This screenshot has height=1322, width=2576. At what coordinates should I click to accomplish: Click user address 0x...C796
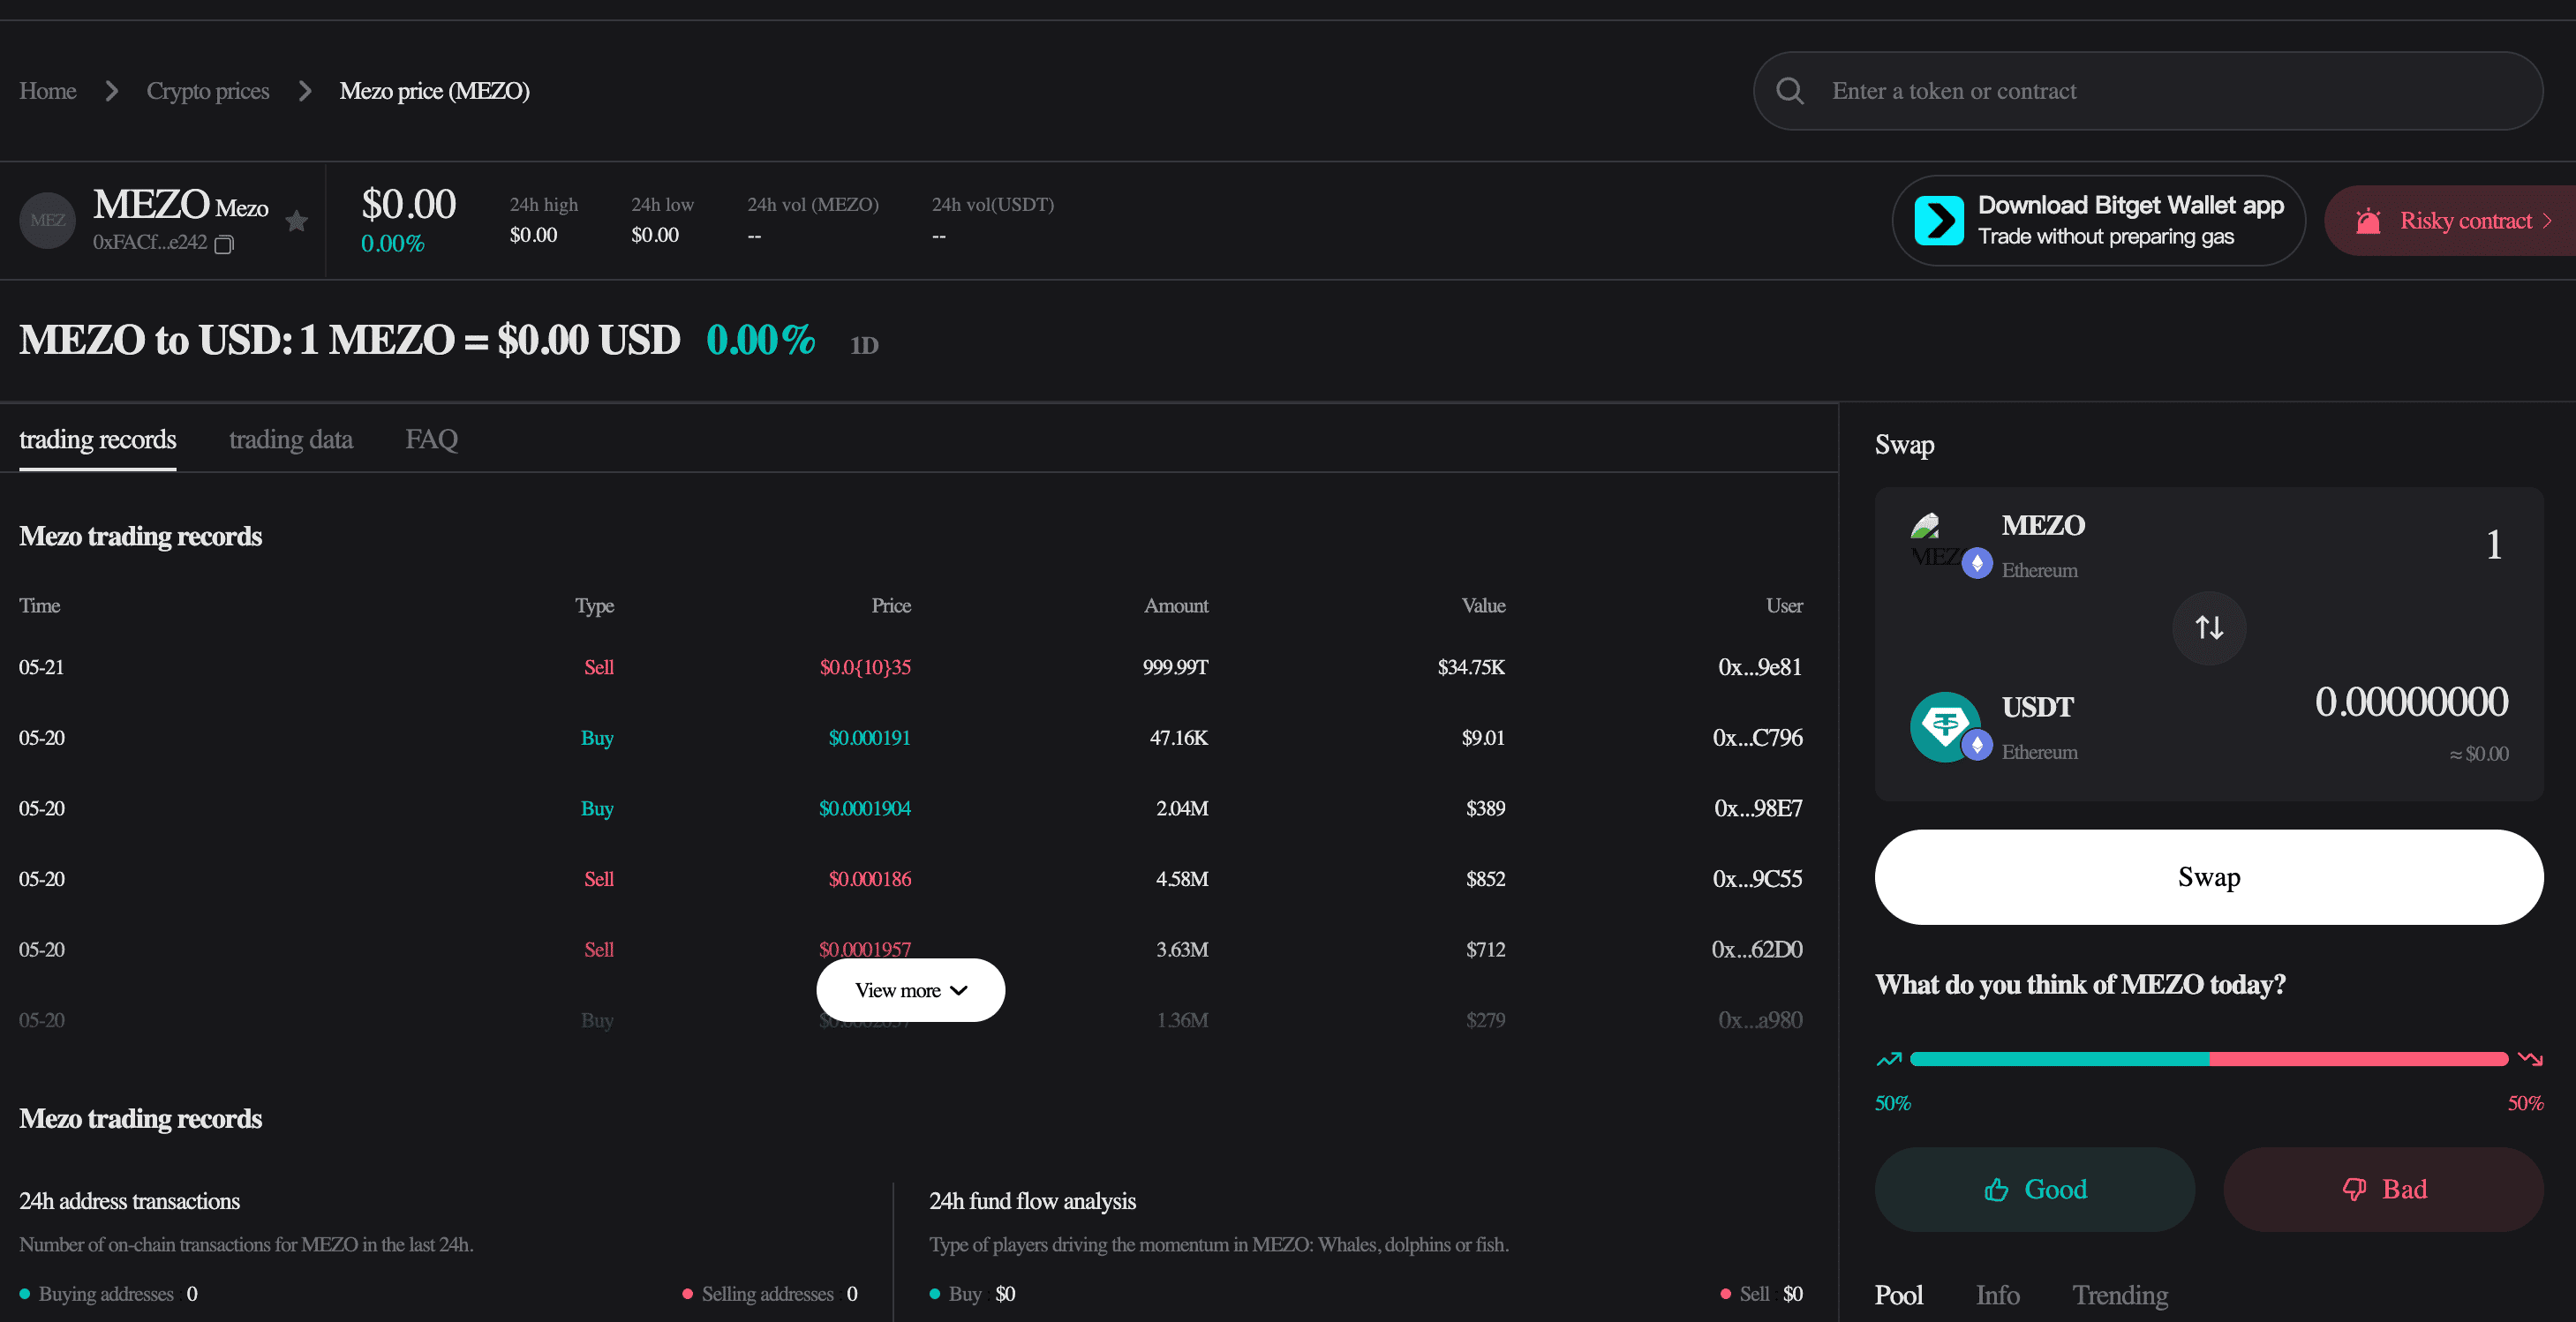tap(1758, 738)
